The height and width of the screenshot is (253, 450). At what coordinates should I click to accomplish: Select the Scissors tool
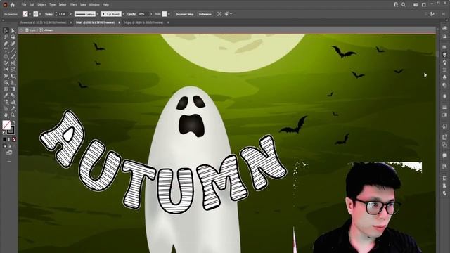(x=13, y=63)
